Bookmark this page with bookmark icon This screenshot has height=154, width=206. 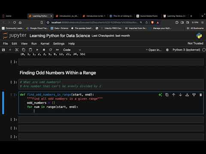click(42, 22)
